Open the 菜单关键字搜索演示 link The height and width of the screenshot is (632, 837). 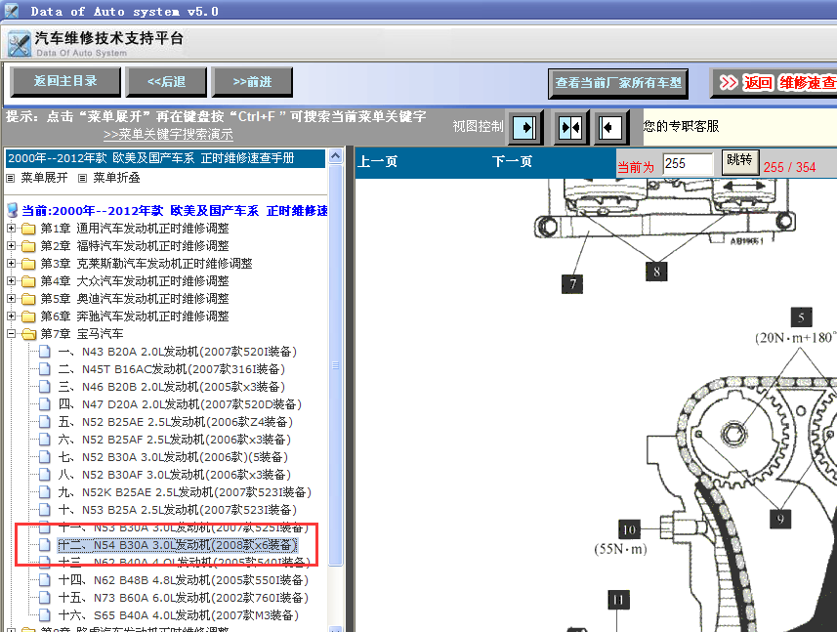pyautogui.click(x=168, y=134)
